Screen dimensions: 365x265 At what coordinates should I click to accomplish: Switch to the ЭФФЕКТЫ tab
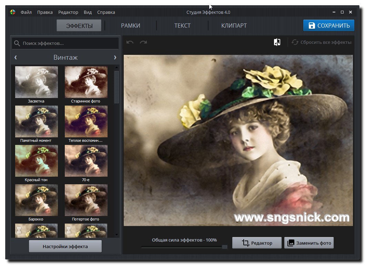point(79,26)
